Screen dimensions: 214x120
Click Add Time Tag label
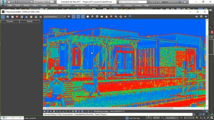134,118
